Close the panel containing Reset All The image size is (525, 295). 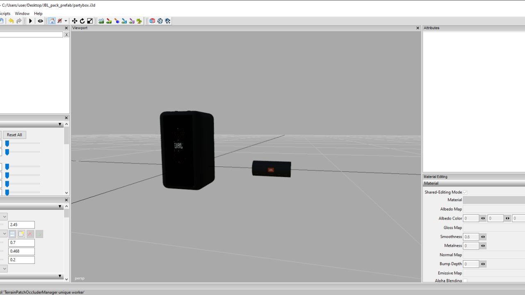click(66, 118)
